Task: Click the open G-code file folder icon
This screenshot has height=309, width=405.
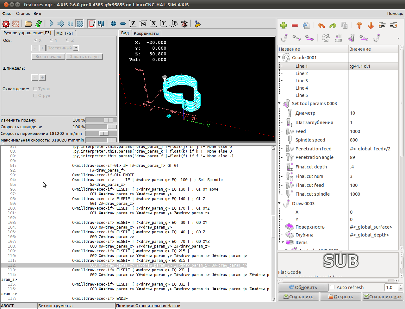Action: [28, 24]
